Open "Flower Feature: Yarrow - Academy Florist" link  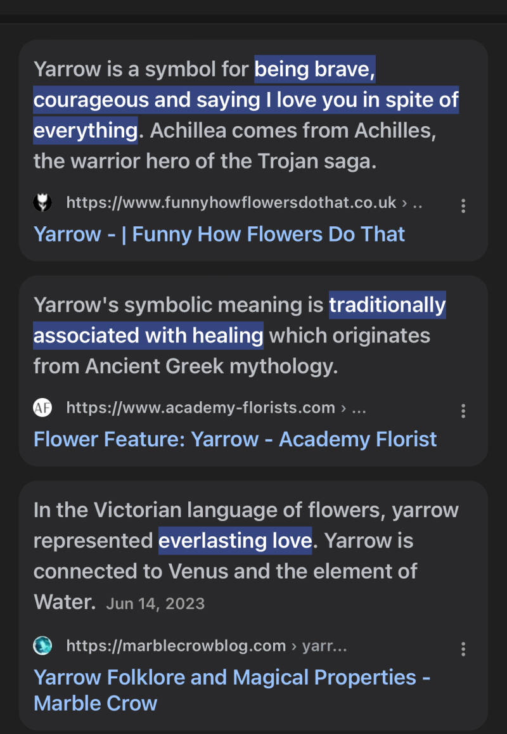(x=235, y=439)
